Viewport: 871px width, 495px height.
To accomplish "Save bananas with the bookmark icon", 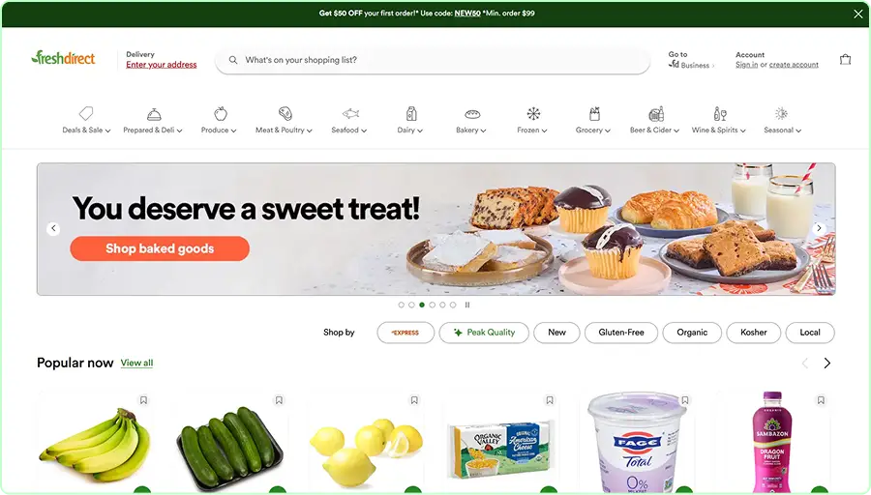I will [x=143, y=400].
